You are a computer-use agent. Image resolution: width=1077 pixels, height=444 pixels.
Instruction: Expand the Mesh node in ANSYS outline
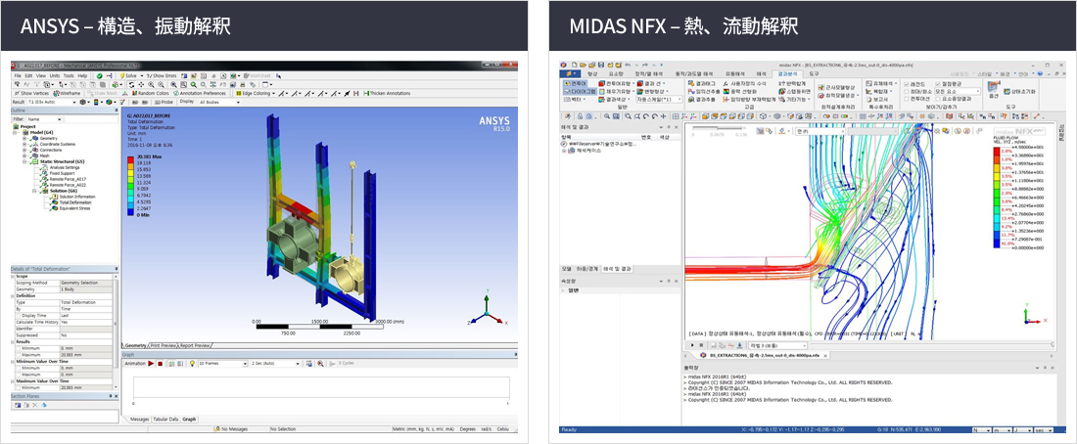24,155
